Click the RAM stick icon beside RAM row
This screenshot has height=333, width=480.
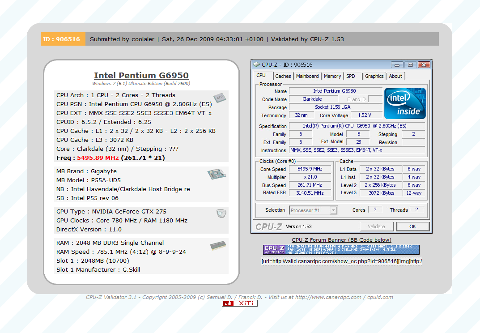(x=218, y=246)
